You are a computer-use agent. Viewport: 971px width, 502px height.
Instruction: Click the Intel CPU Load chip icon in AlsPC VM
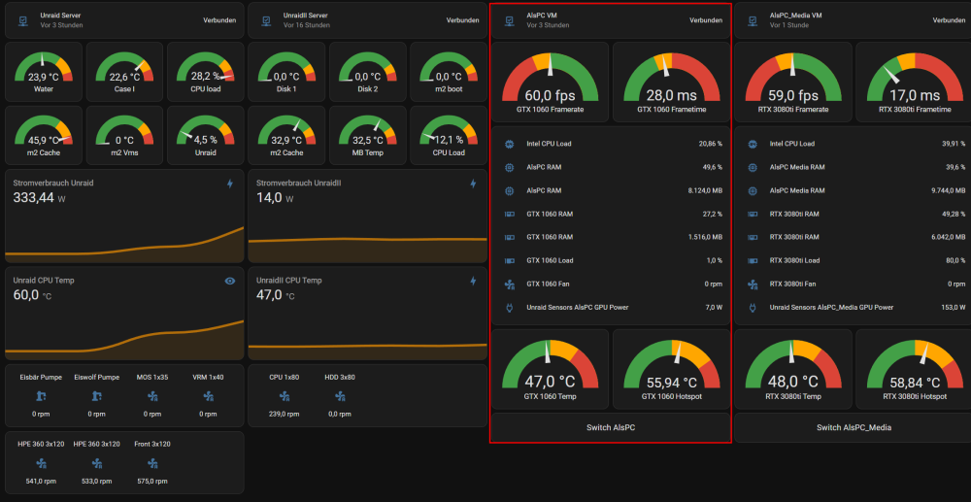pyautogui.click(x=509, y=144)
